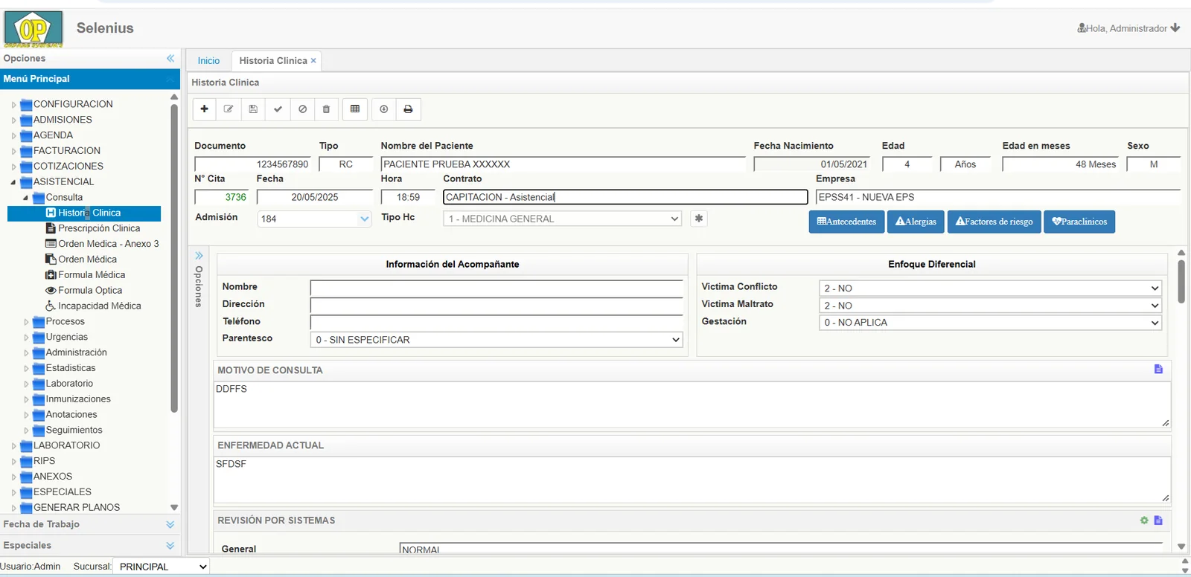Screen dimensions: 1191x577
Task: Open the Parentesco dropdown
Action: [496, 340]
